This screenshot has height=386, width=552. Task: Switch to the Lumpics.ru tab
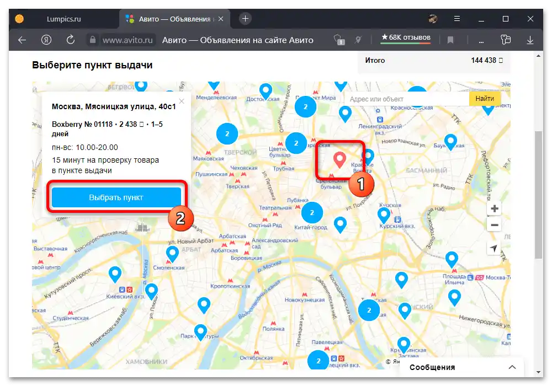click(63, 19)
